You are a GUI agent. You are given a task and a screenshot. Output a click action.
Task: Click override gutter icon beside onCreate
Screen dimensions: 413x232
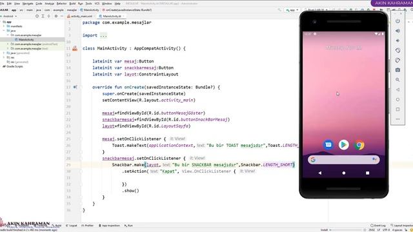tap(75, 87)
